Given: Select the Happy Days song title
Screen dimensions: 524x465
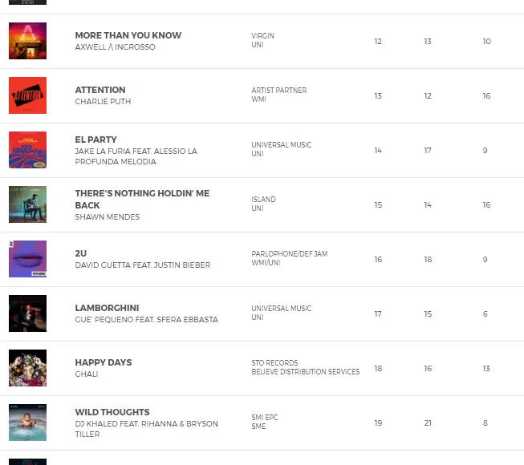Looking at the screenshot, I should [104, 362].
